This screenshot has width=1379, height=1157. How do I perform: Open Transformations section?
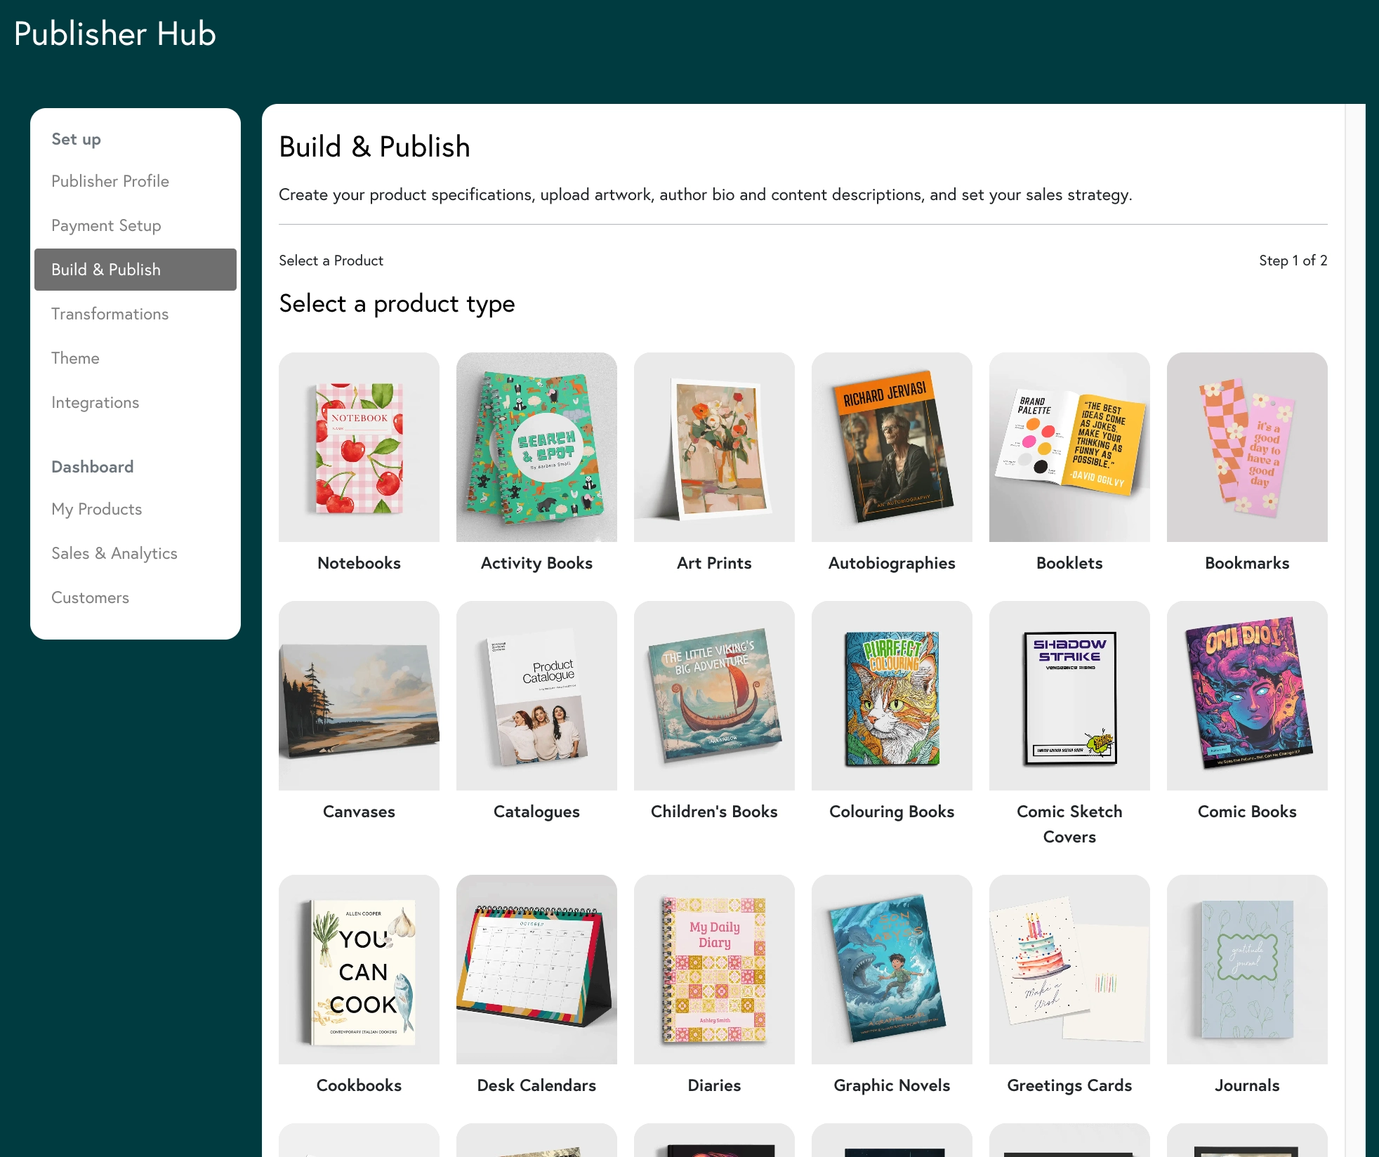click(110, 314)
